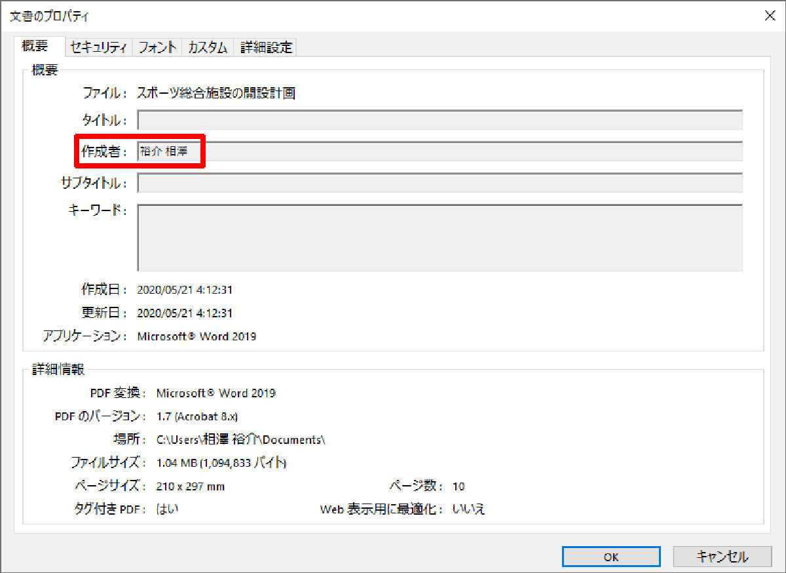Click the タイトル input field
Image resolution: width=786 pixels, height=573 pixels.
tap(440, 120)
